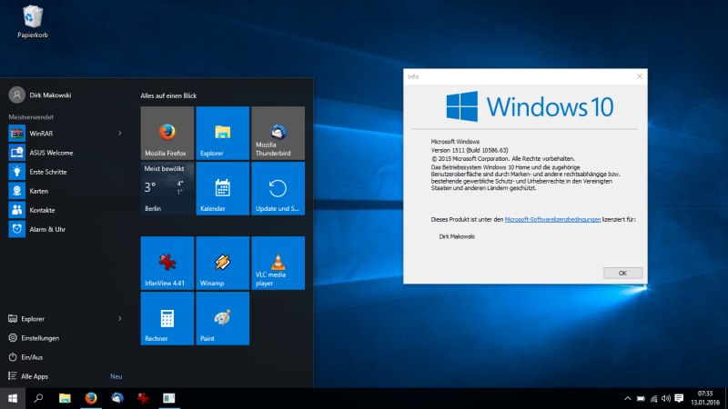This screenshot has width=728, height=409.
Task: Open the Rechner calculator tile
Action: [167, 318]
